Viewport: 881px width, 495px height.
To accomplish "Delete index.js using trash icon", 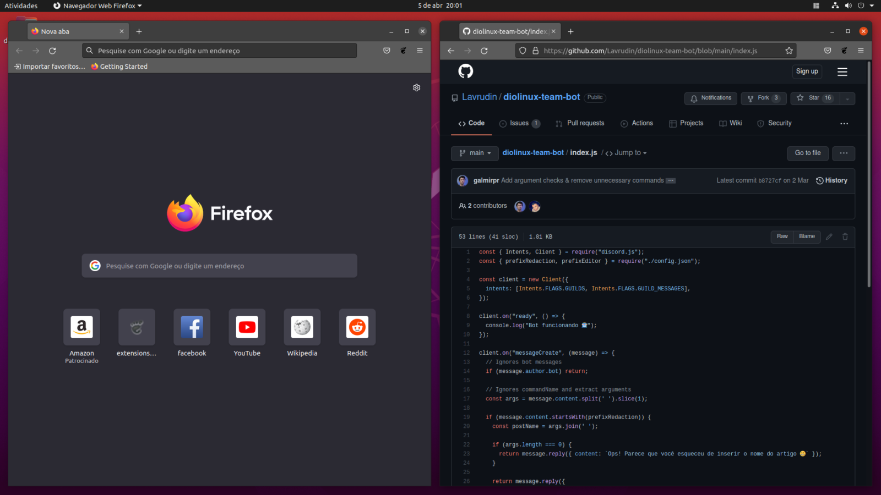I will pos(845,237).
